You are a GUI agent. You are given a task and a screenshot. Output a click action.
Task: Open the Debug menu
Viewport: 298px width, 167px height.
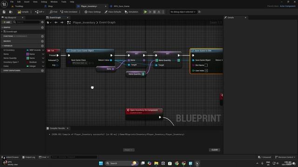coord(44,2)
